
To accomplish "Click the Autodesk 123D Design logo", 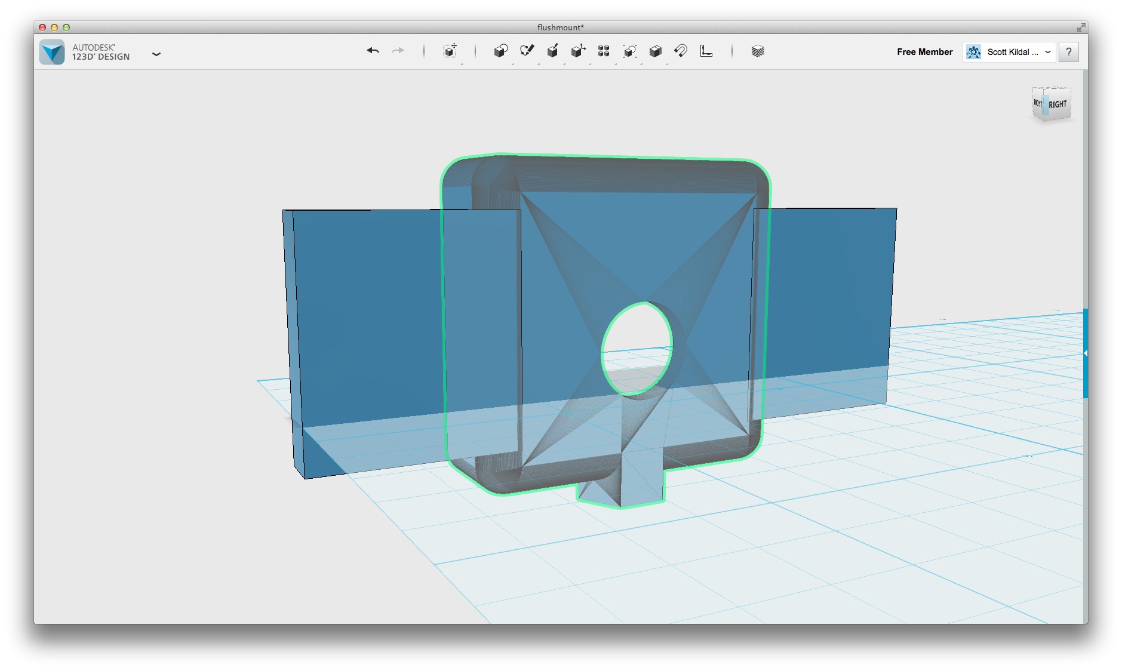I will click(x=52, y=52).
